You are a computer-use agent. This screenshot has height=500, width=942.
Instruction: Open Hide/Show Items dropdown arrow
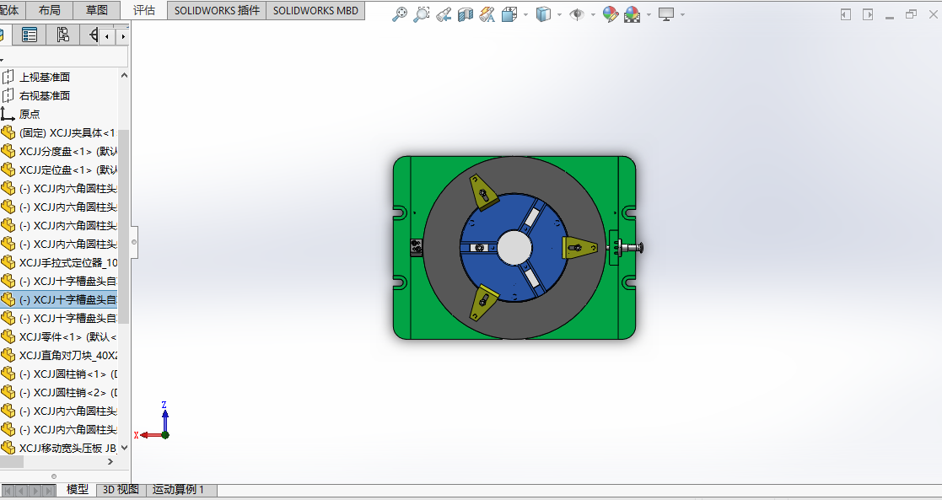(x=593, y=15)
